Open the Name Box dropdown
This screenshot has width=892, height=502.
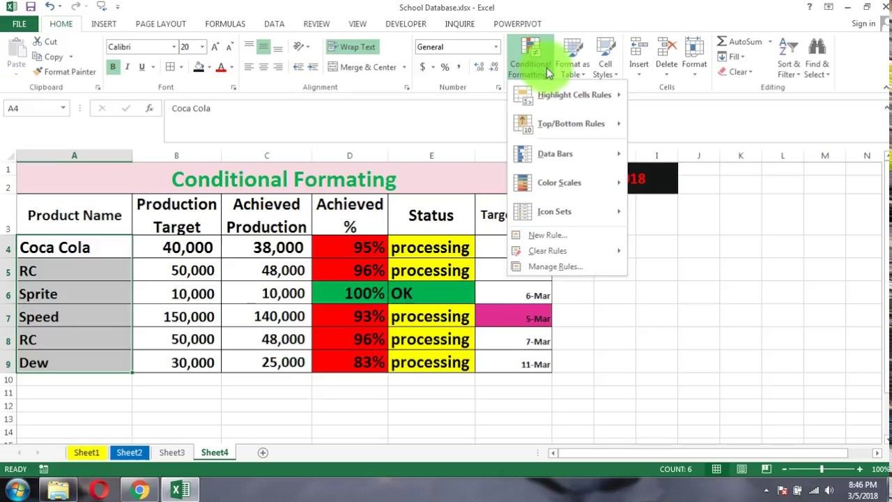click(x=63, y=108)
